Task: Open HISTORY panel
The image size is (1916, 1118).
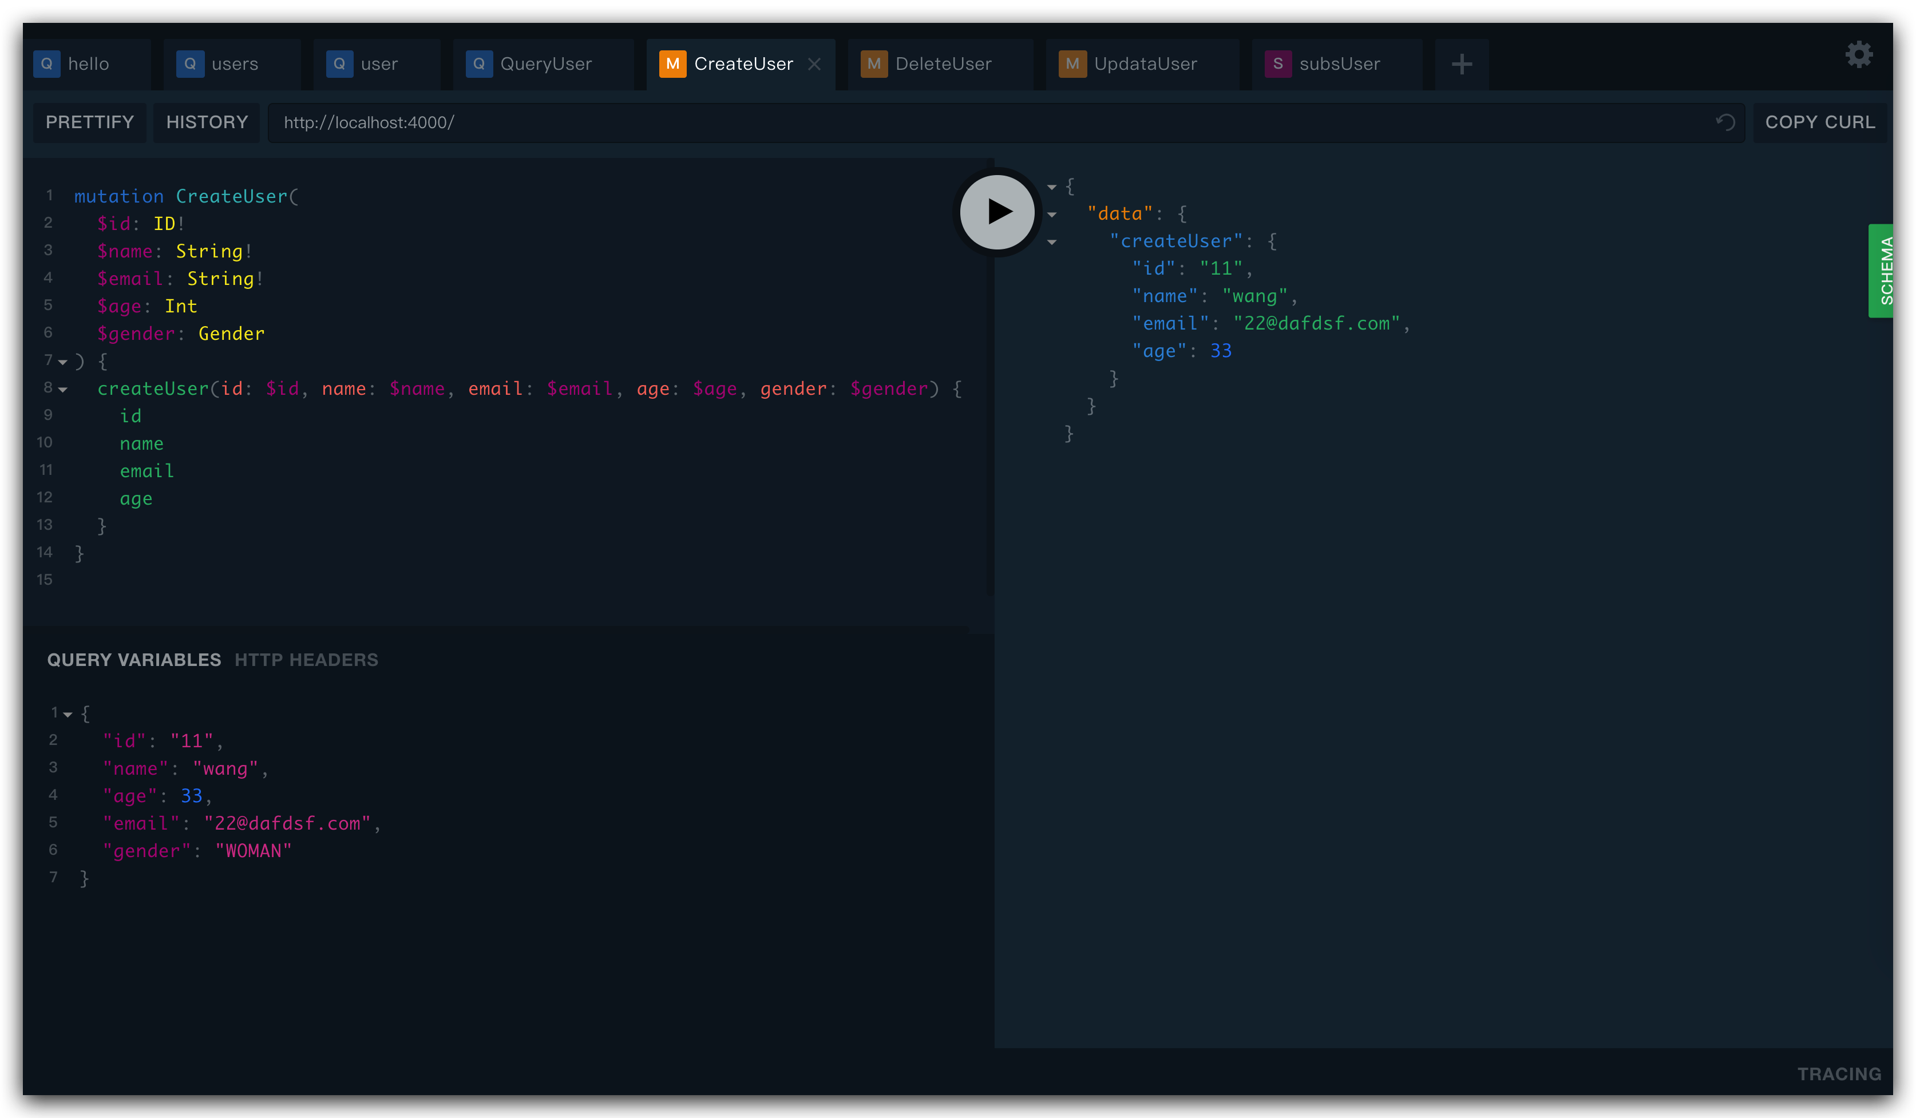Action: pos(207,122)
